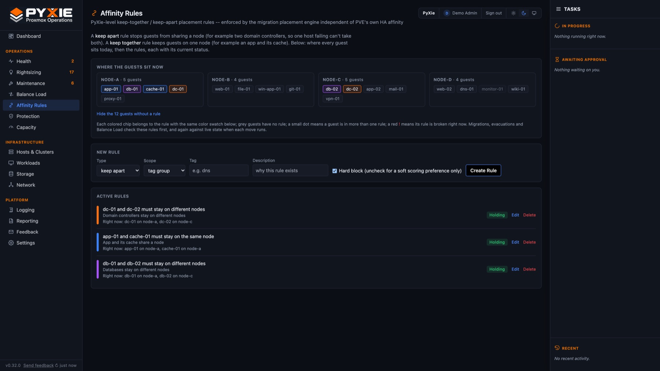Click the Capacity gauge icon
Image resolution: width=660 pixels, height=371 pixels.
(11, 127)
